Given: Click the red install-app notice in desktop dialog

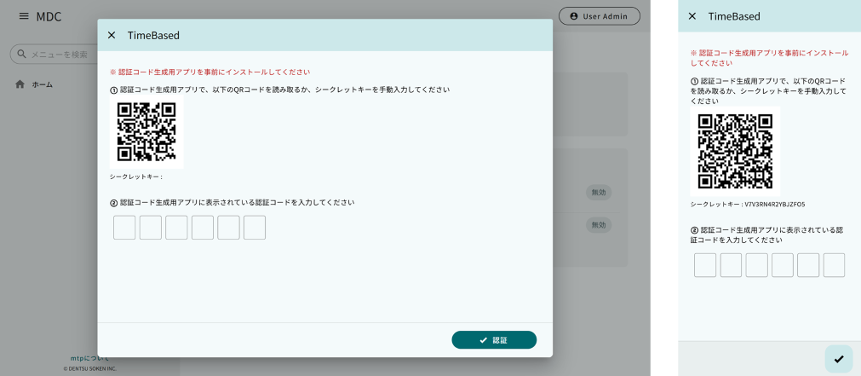Looking at the screenshot, I should pos(210,72).
